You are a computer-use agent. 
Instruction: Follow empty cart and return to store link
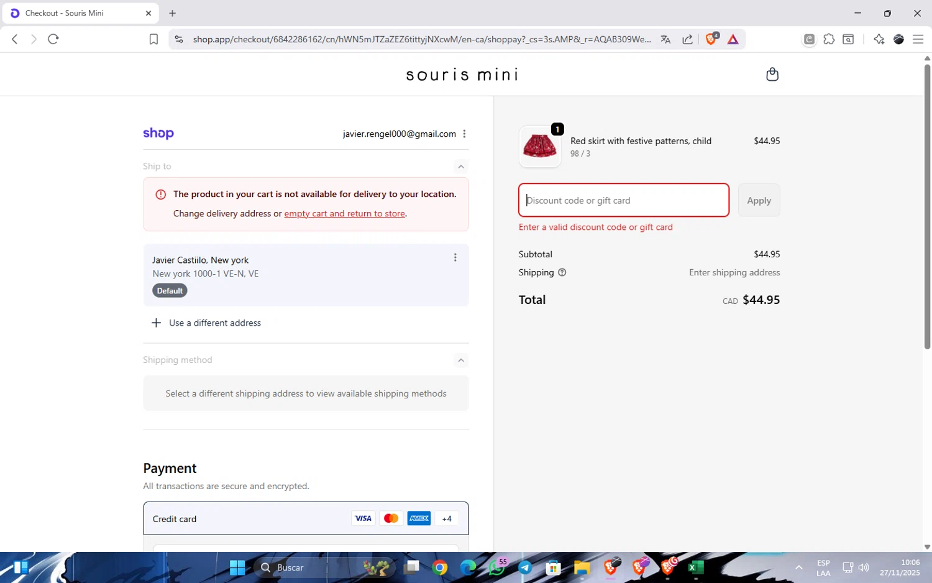pyautogui.click(x=345, y=214)
